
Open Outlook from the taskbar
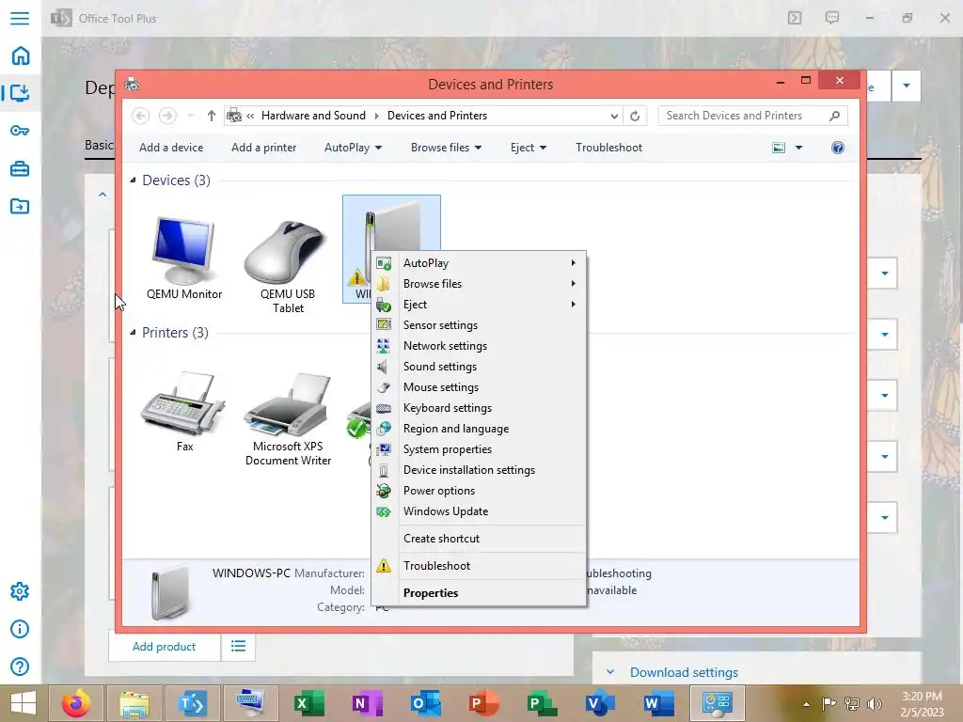coord(426,703)
